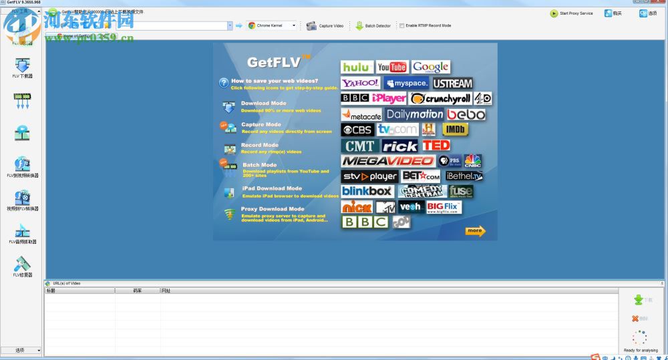Open the Record Mode guide icon

click(x=230, y=149)
